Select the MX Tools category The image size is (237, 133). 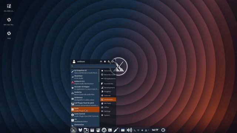pos(108,103)
